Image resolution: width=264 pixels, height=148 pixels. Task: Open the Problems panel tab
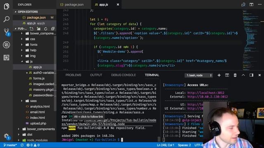pyautogui.click(x=73, y=75)
